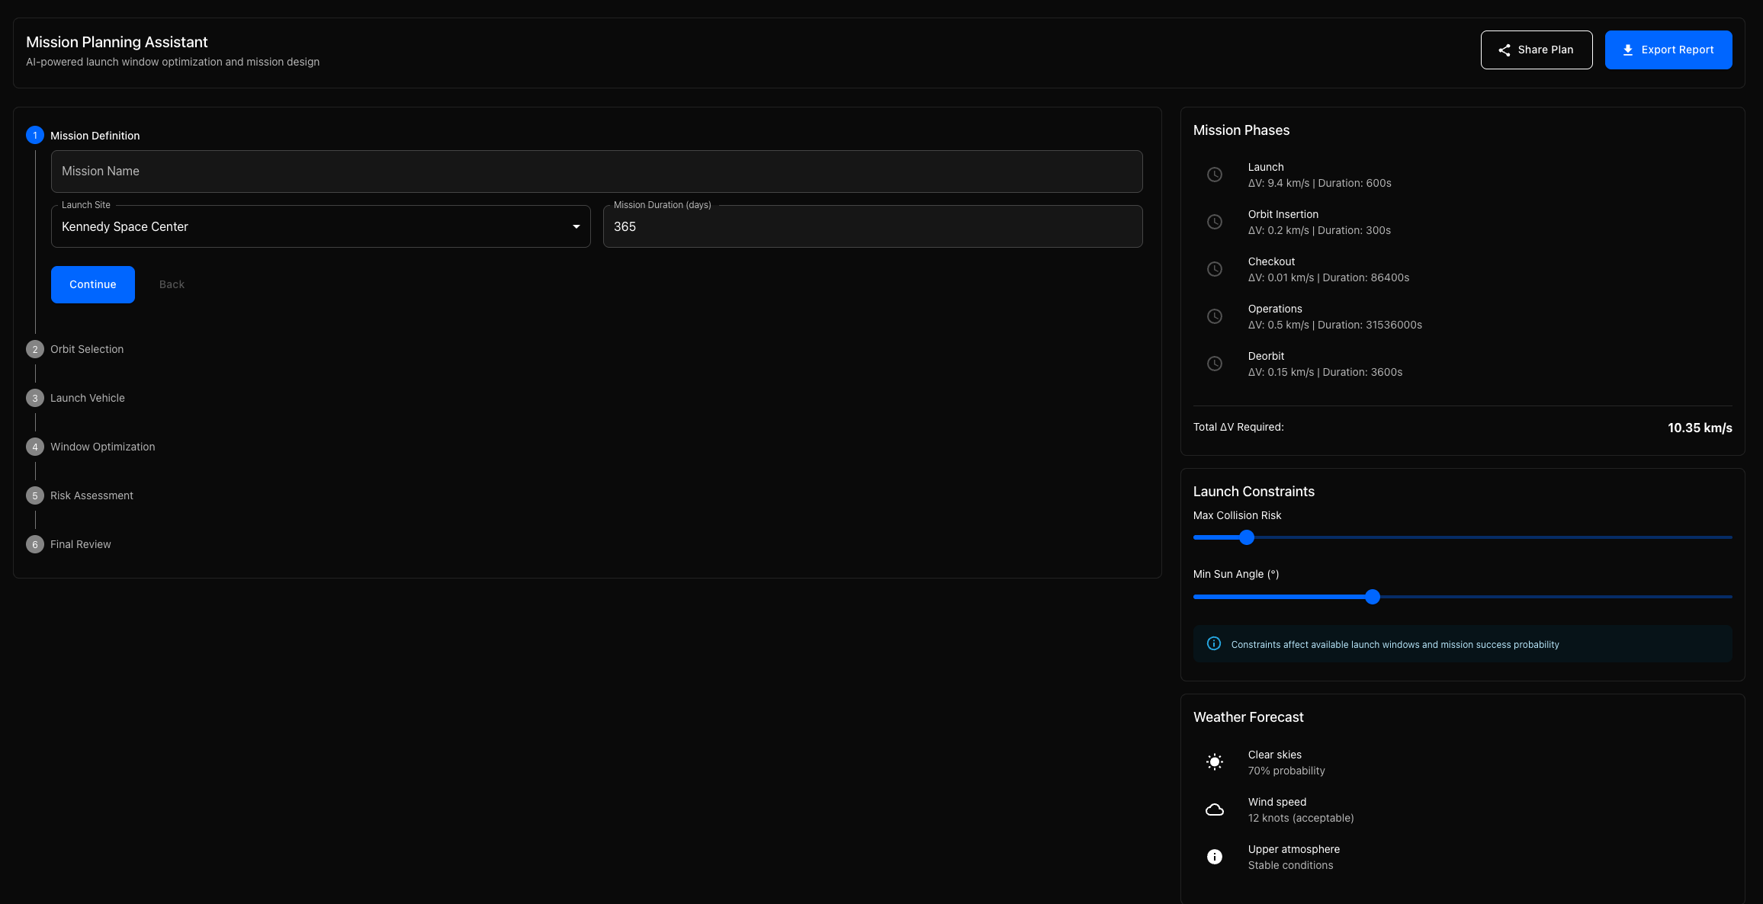Click into the Mission Name field
The height and width of the screenshot is (904, 1763).
(x=596, y=172)
